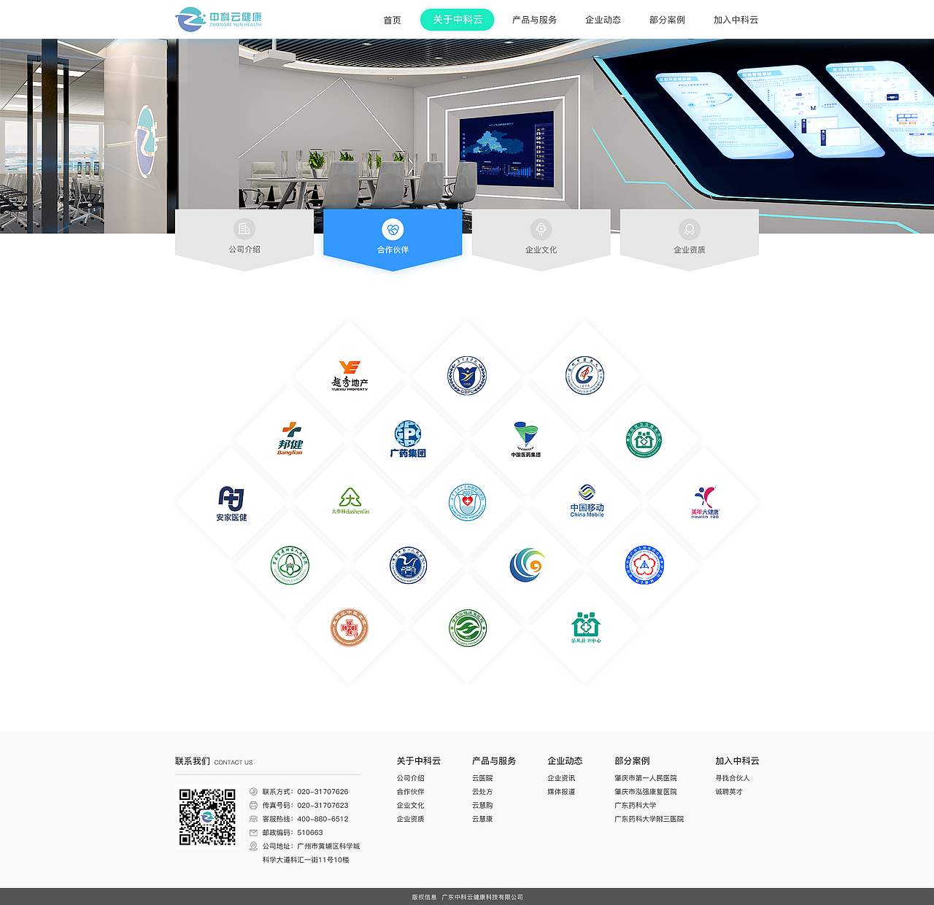Open footer link 合作伙伴
The width and height of the screenshot is (934, 905).
pyautogui.click(x=410, y=792)
